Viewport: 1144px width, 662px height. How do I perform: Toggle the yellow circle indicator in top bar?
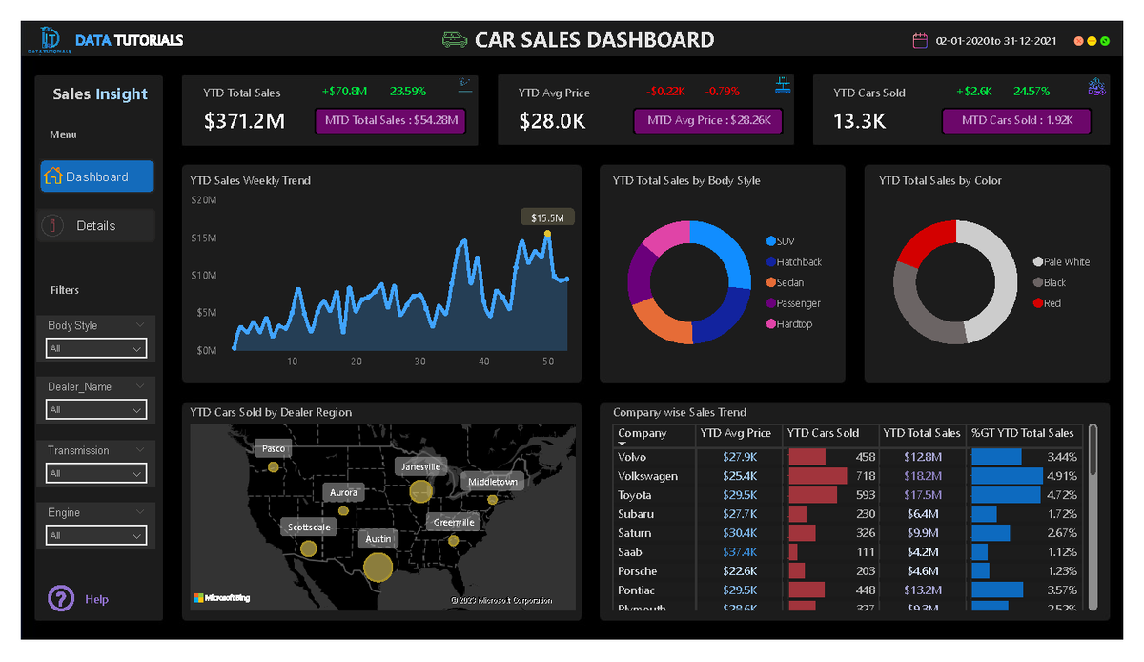pos(1093,42)
